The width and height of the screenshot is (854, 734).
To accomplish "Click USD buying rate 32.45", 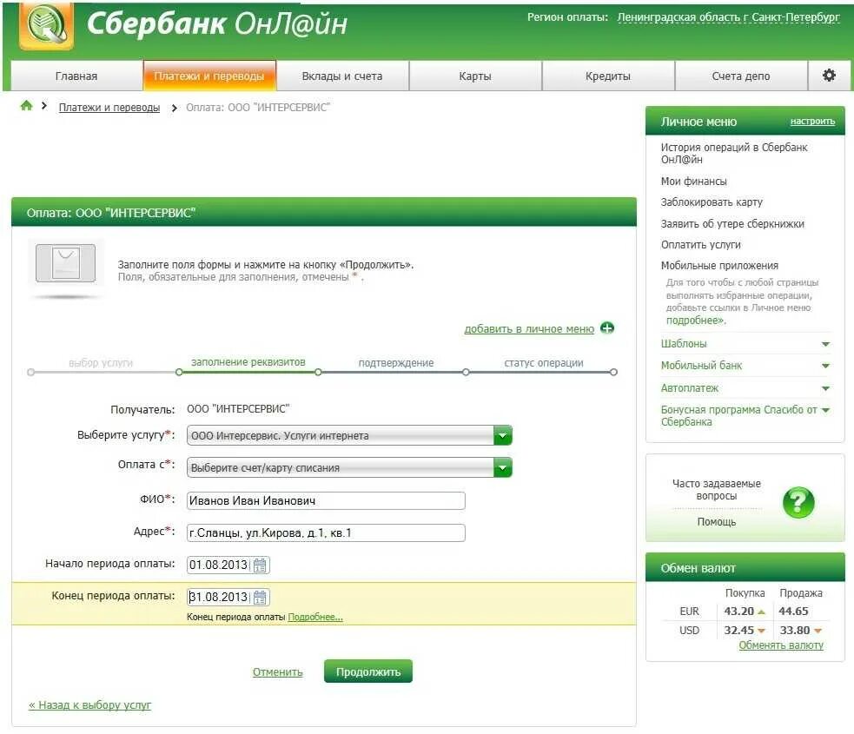I will [738, 630].
